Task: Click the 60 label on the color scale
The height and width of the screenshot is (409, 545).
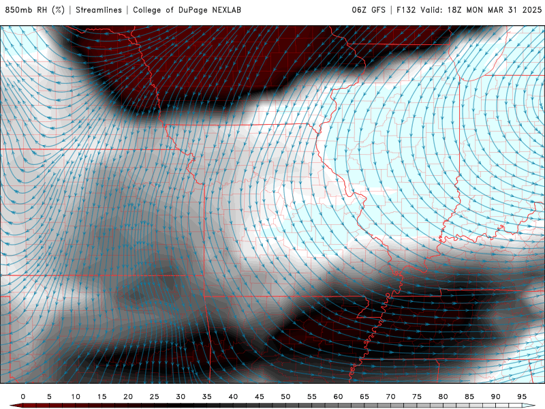Action: (x=338, y=397)
